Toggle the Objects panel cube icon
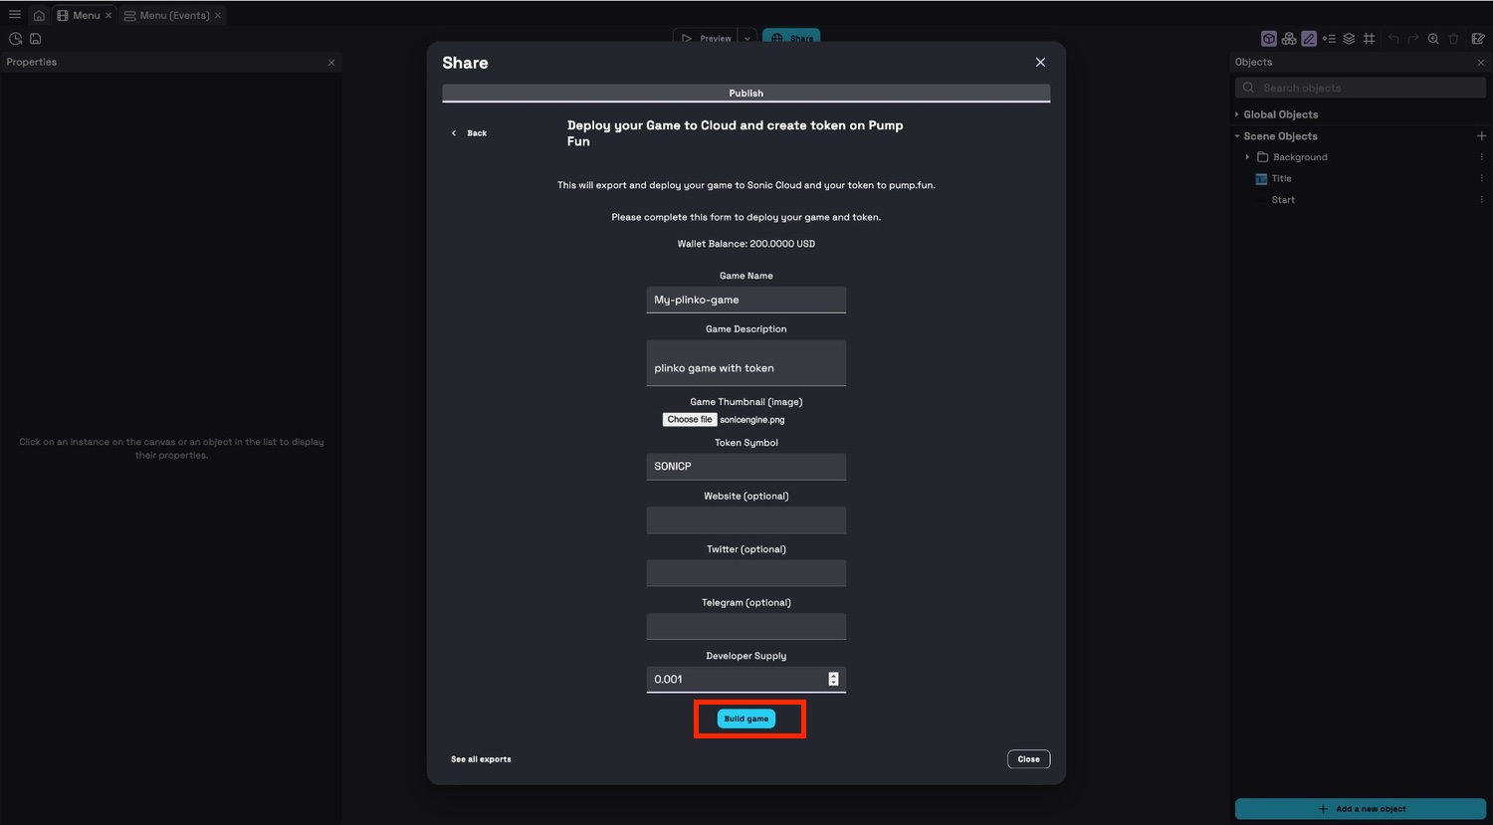Screen dimensions: 1493x825 click(x=1269, y=39)
